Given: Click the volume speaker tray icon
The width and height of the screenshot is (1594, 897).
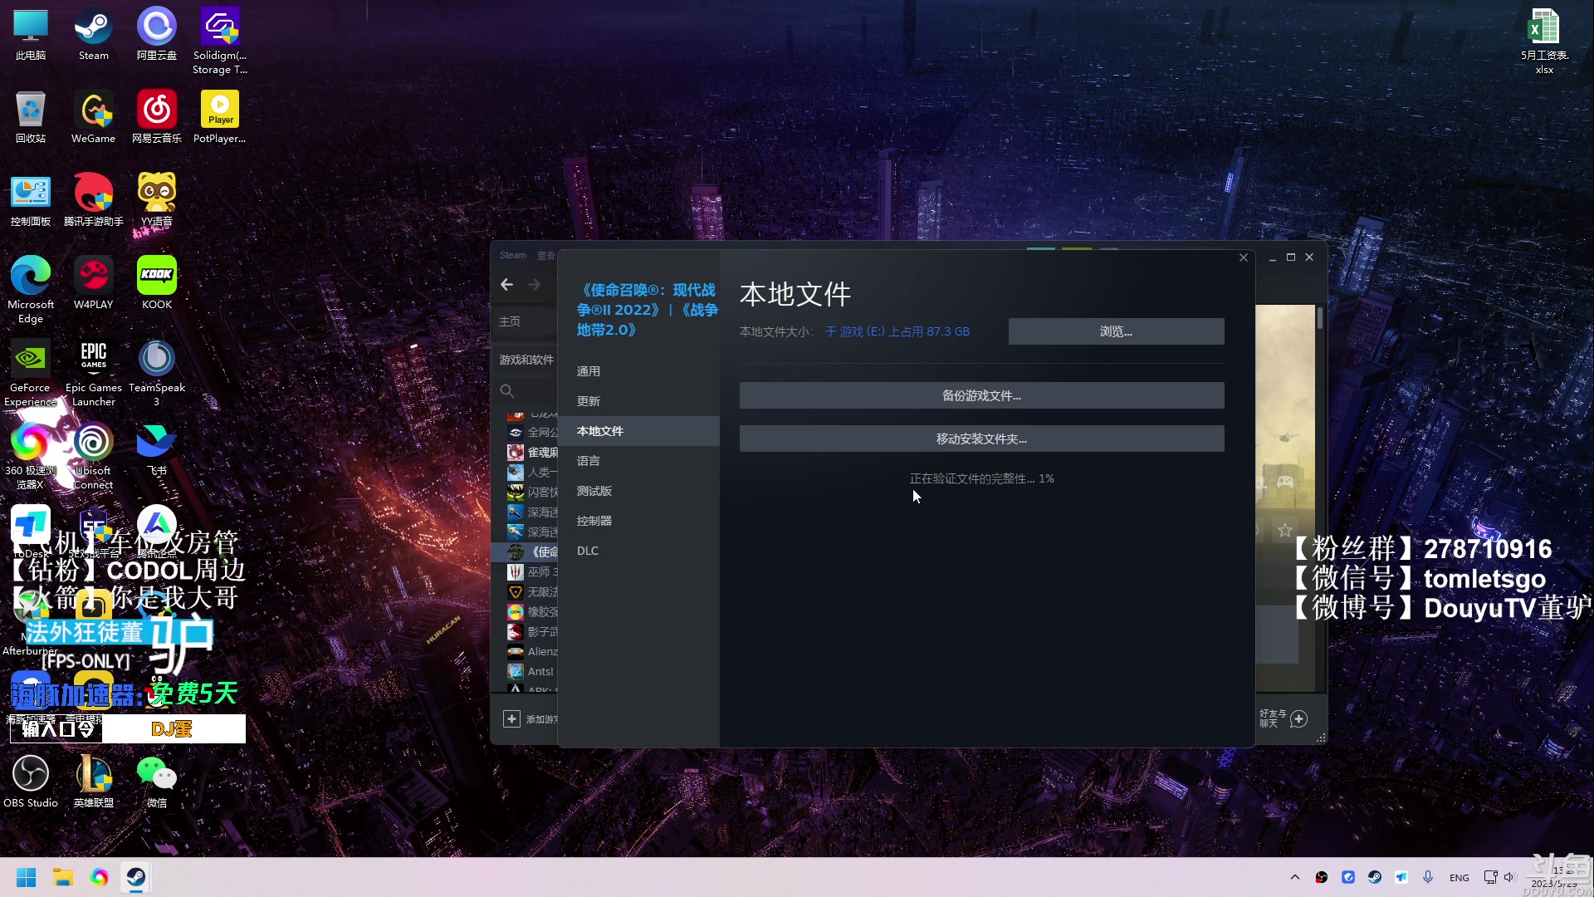Looking at the screenshot, I should 1508,877.
